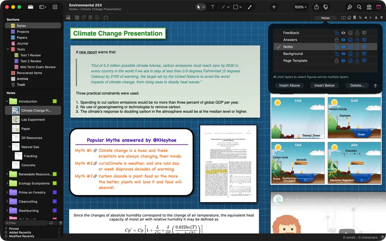Click the page icon next to tag
This screenshot has width=386, height=241.
(90, 17)
